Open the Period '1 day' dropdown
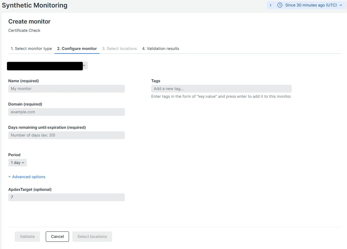The image size is (347, 249). (17, 163)
